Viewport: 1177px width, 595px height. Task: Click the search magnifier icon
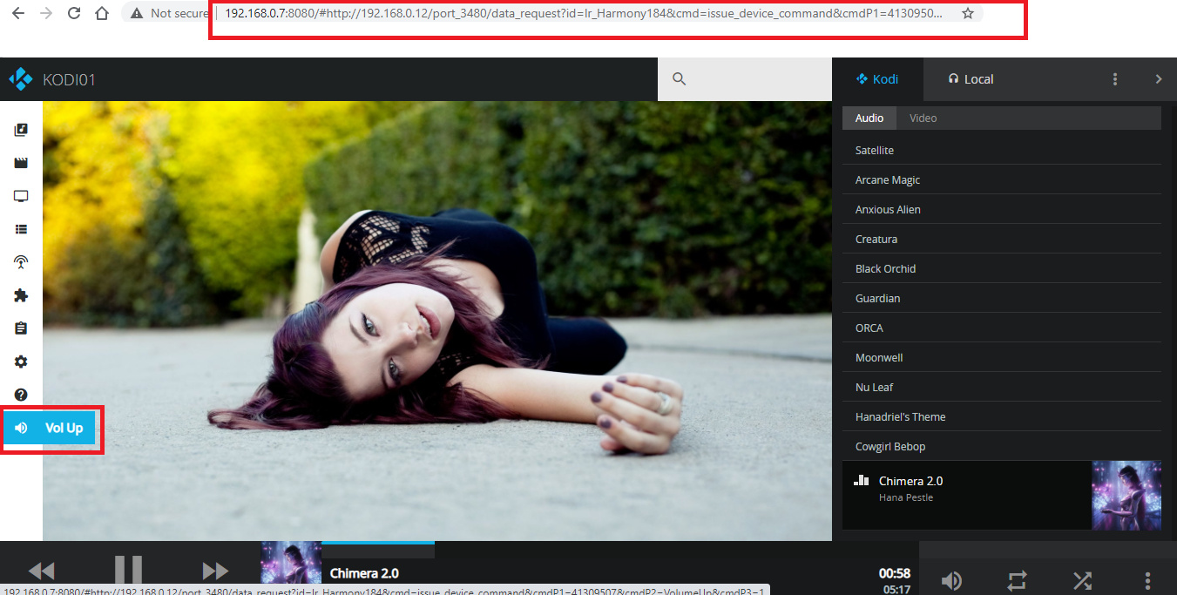pos(680,79)
